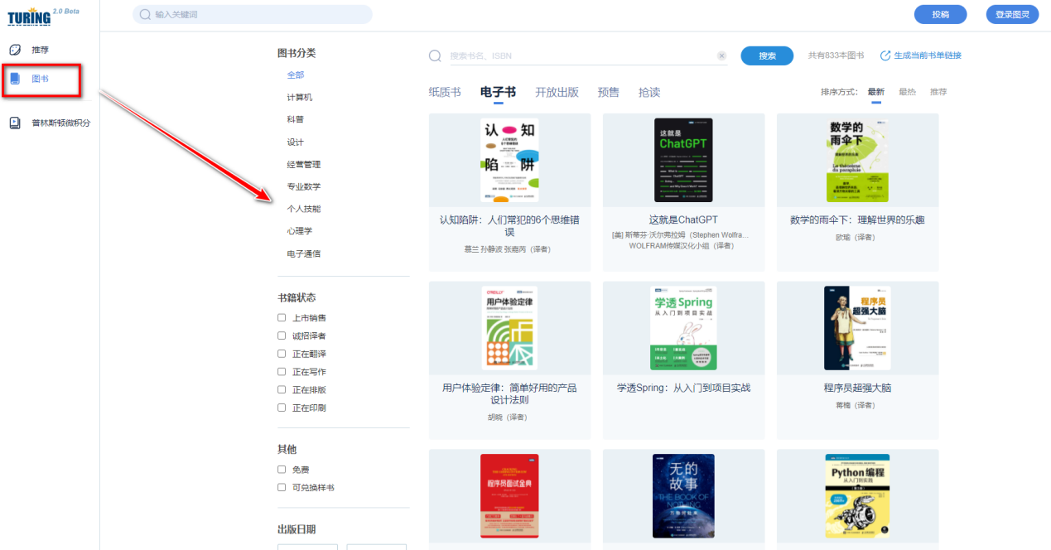Screen dimensions: 1051x550
Task: Clear the book search field with X icon
Action: (x=721, y=55)
